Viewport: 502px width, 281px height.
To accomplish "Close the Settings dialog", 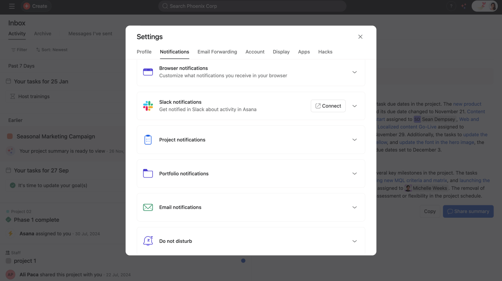I will 360,37.
